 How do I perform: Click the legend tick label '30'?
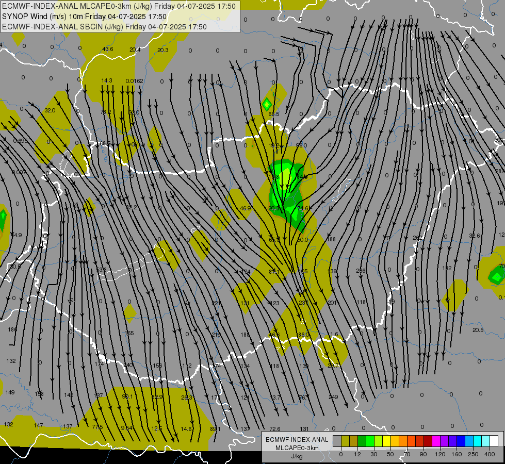(x=374, y=454)
